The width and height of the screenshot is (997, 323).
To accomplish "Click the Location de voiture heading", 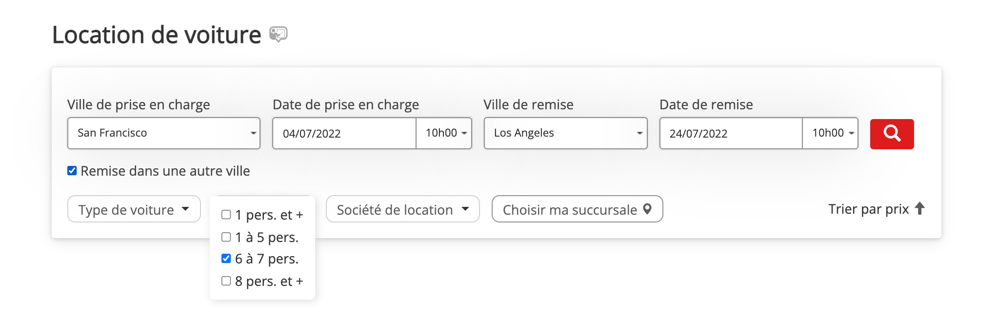I will (157, 35).
